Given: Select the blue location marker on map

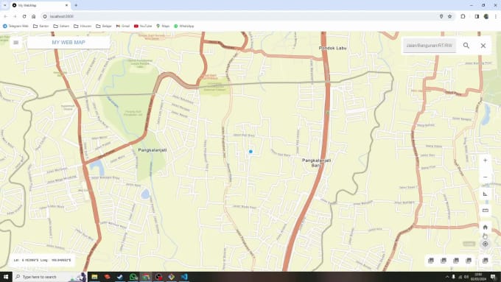Looking at the screenshot, I should [251, 152].
